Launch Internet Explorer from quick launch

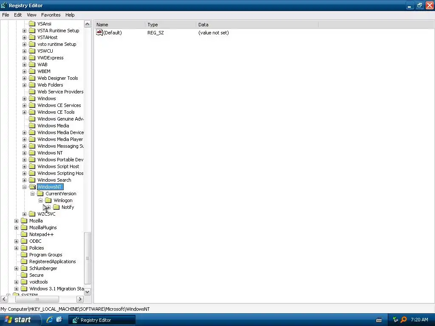tap(50, 320)
